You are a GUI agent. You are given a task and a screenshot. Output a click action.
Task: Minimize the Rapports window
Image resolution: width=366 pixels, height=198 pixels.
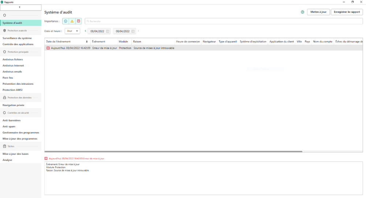[344, 2]
